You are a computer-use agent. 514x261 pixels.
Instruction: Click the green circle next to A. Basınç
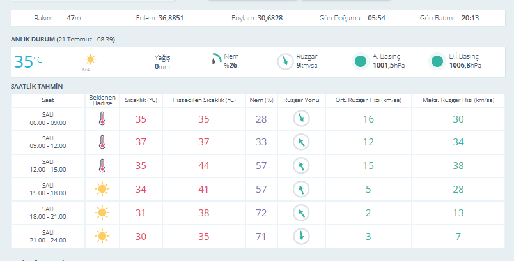tap(361, 61)
